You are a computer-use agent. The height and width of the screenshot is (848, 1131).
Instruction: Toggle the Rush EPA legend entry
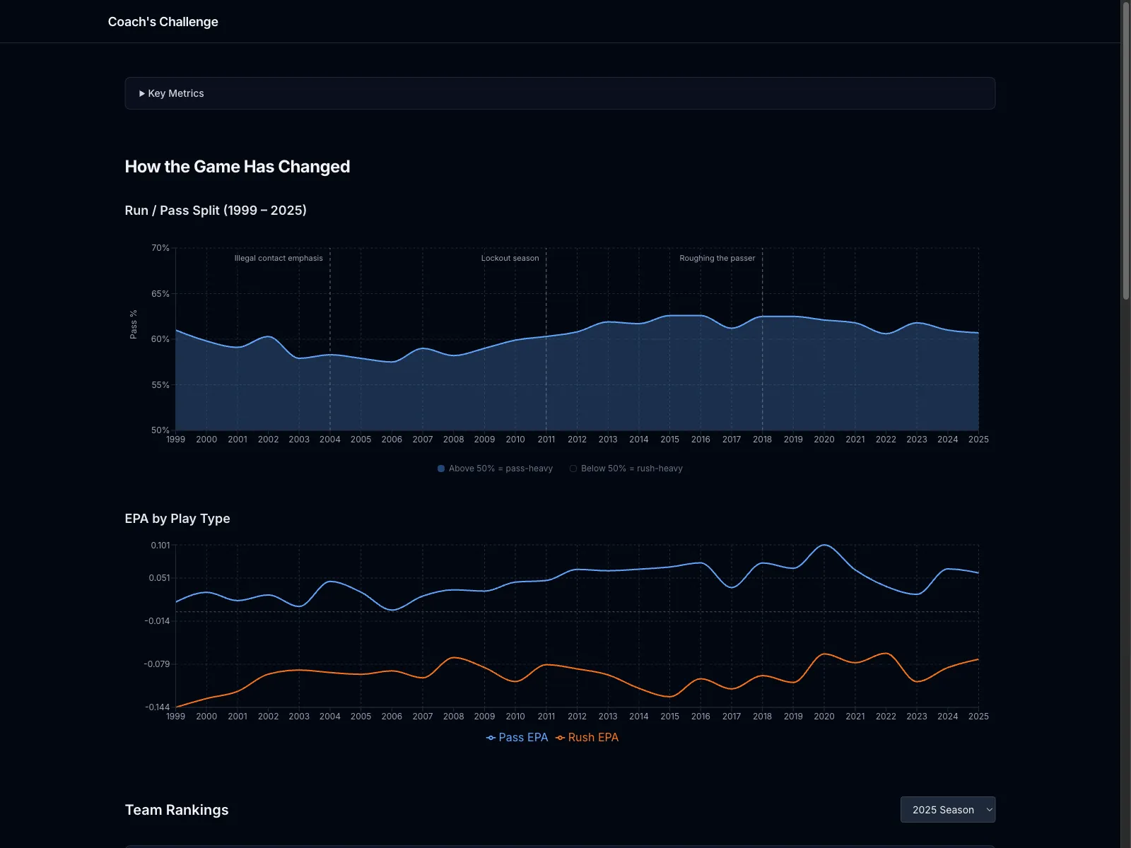coord(587,737)
